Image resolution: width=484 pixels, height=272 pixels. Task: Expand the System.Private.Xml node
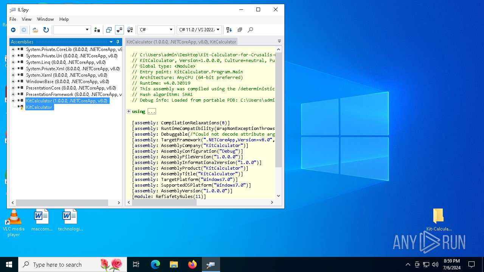pyautogui.click(x=13, y=69)
